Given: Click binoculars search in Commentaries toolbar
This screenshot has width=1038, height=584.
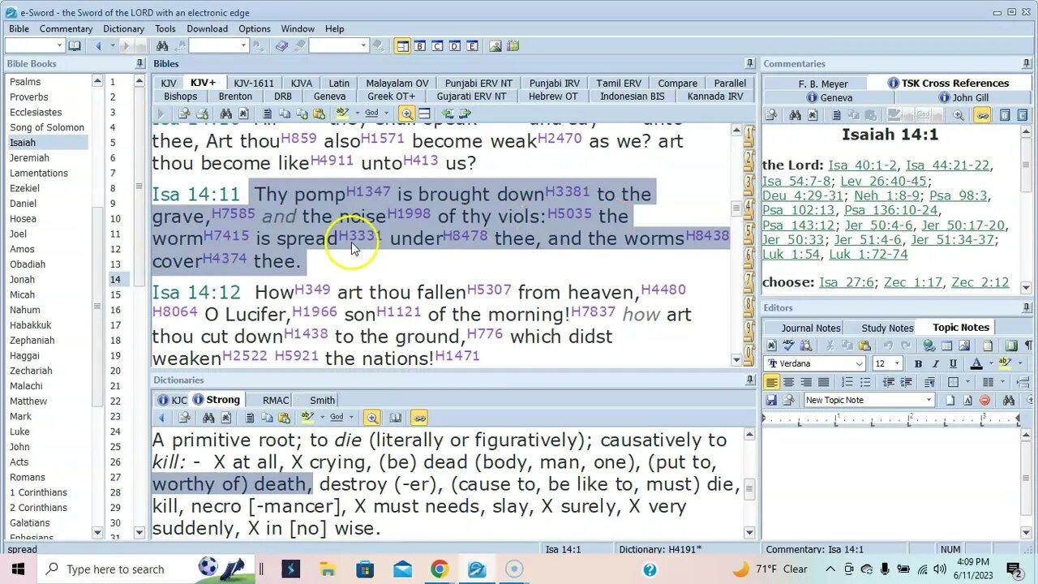Looking at the screenshot, I should [796, 115].
